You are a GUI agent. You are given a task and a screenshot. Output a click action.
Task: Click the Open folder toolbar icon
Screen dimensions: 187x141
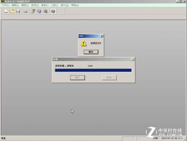tap(12, 11)
